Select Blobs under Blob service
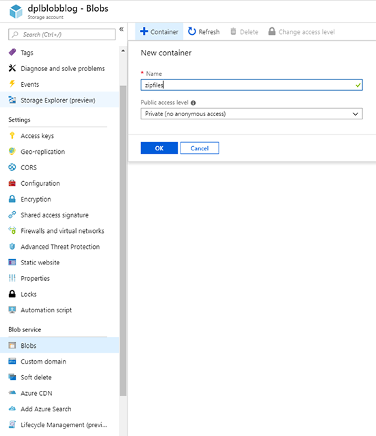Image resolution: width=376 pixels, height=436 pixels. pos(28,346)
